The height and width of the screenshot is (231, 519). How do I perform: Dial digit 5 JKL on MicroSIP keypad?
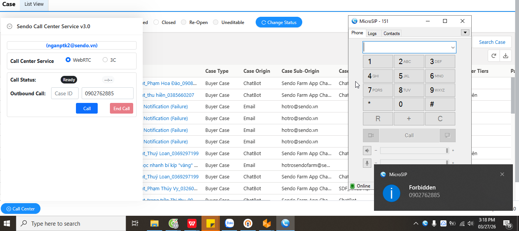coord(409,76)
